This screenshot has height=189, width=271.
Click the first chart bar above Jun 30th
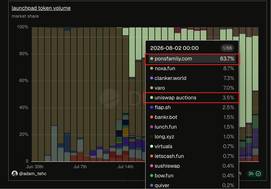[35, 94]
